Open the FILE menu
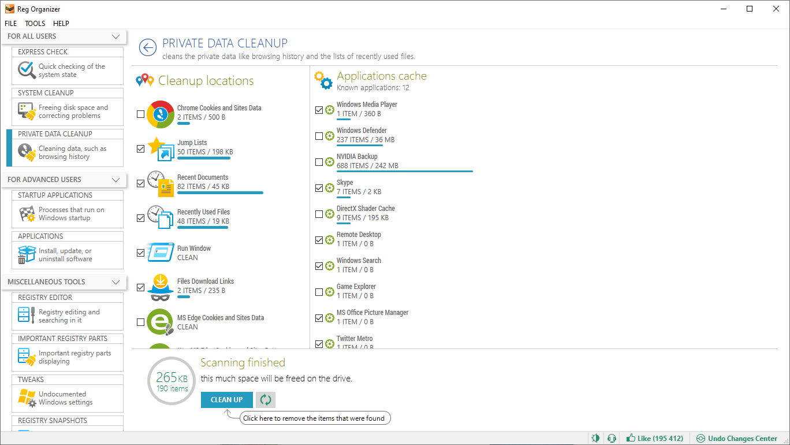The image size is (790, 445). [x=10, y=23]
